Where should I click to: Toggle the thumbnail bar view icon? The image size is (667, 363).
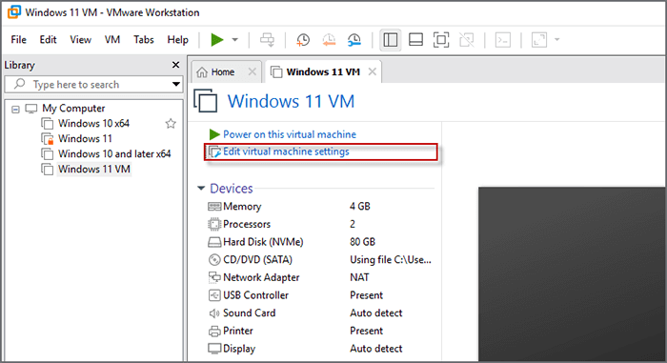pyautogui.click(x=415, y=40)
